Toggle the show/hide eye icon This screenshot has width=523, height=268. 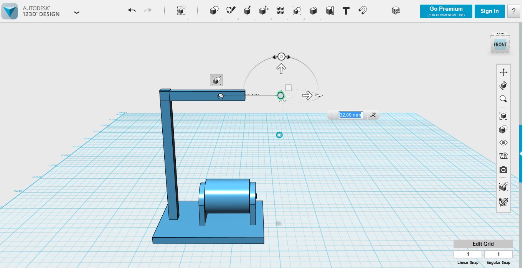pos(503,143)
